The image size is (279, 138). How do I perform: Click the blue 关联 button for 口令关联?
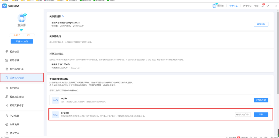pos(261,115)
